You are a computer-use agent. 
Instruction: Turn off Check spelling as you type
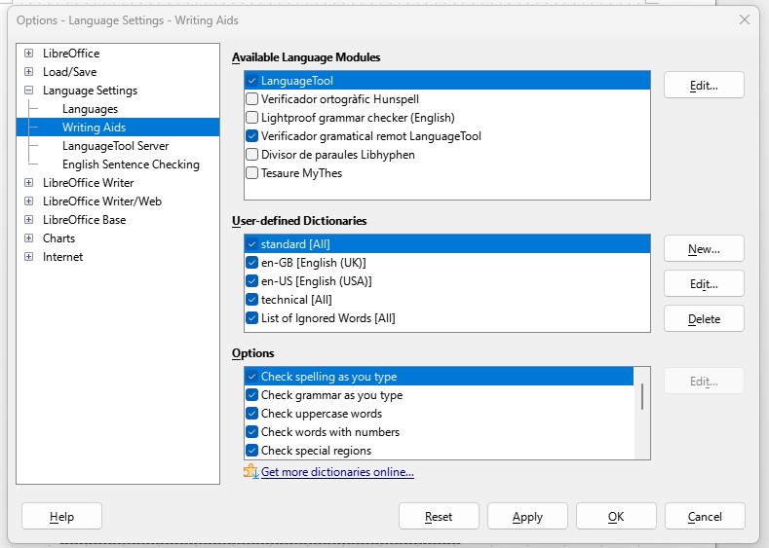pyautogui.click(x=252, y=377)
